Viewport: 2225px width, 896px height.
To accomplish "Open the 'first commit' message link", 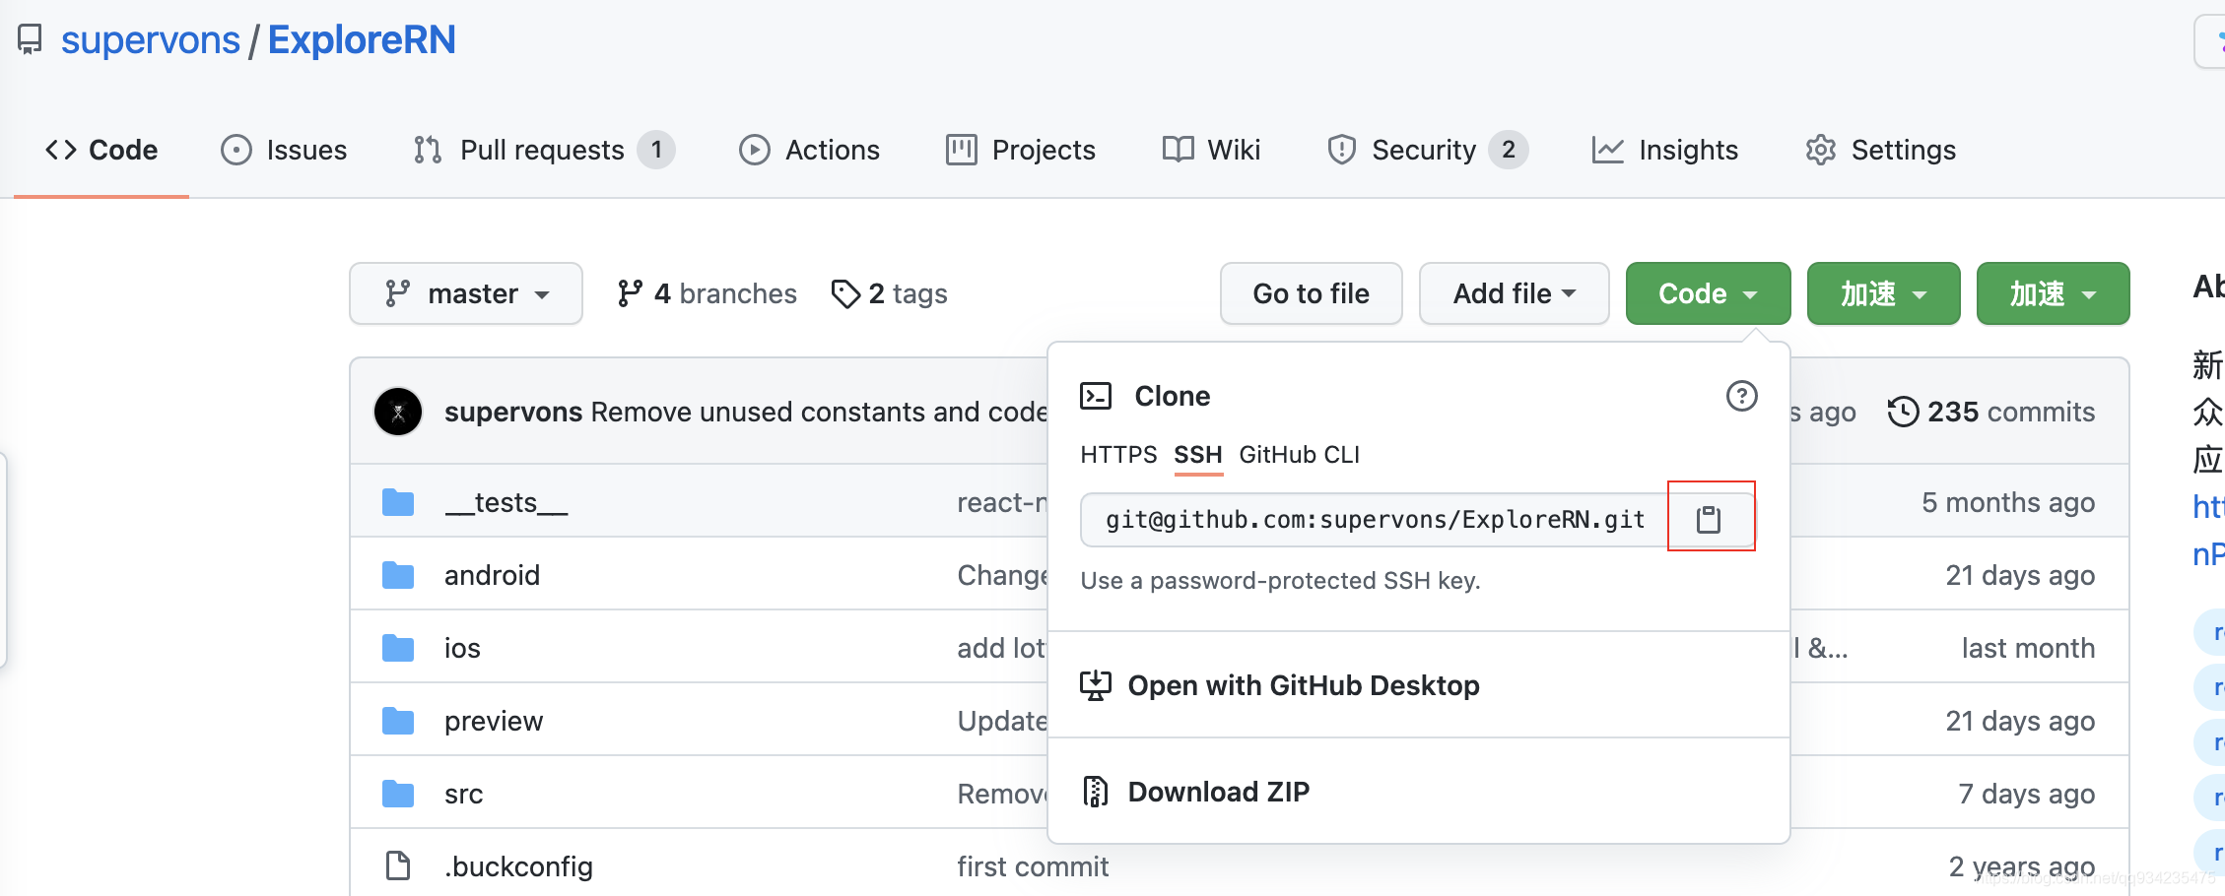I will [x=1033, y=866].
